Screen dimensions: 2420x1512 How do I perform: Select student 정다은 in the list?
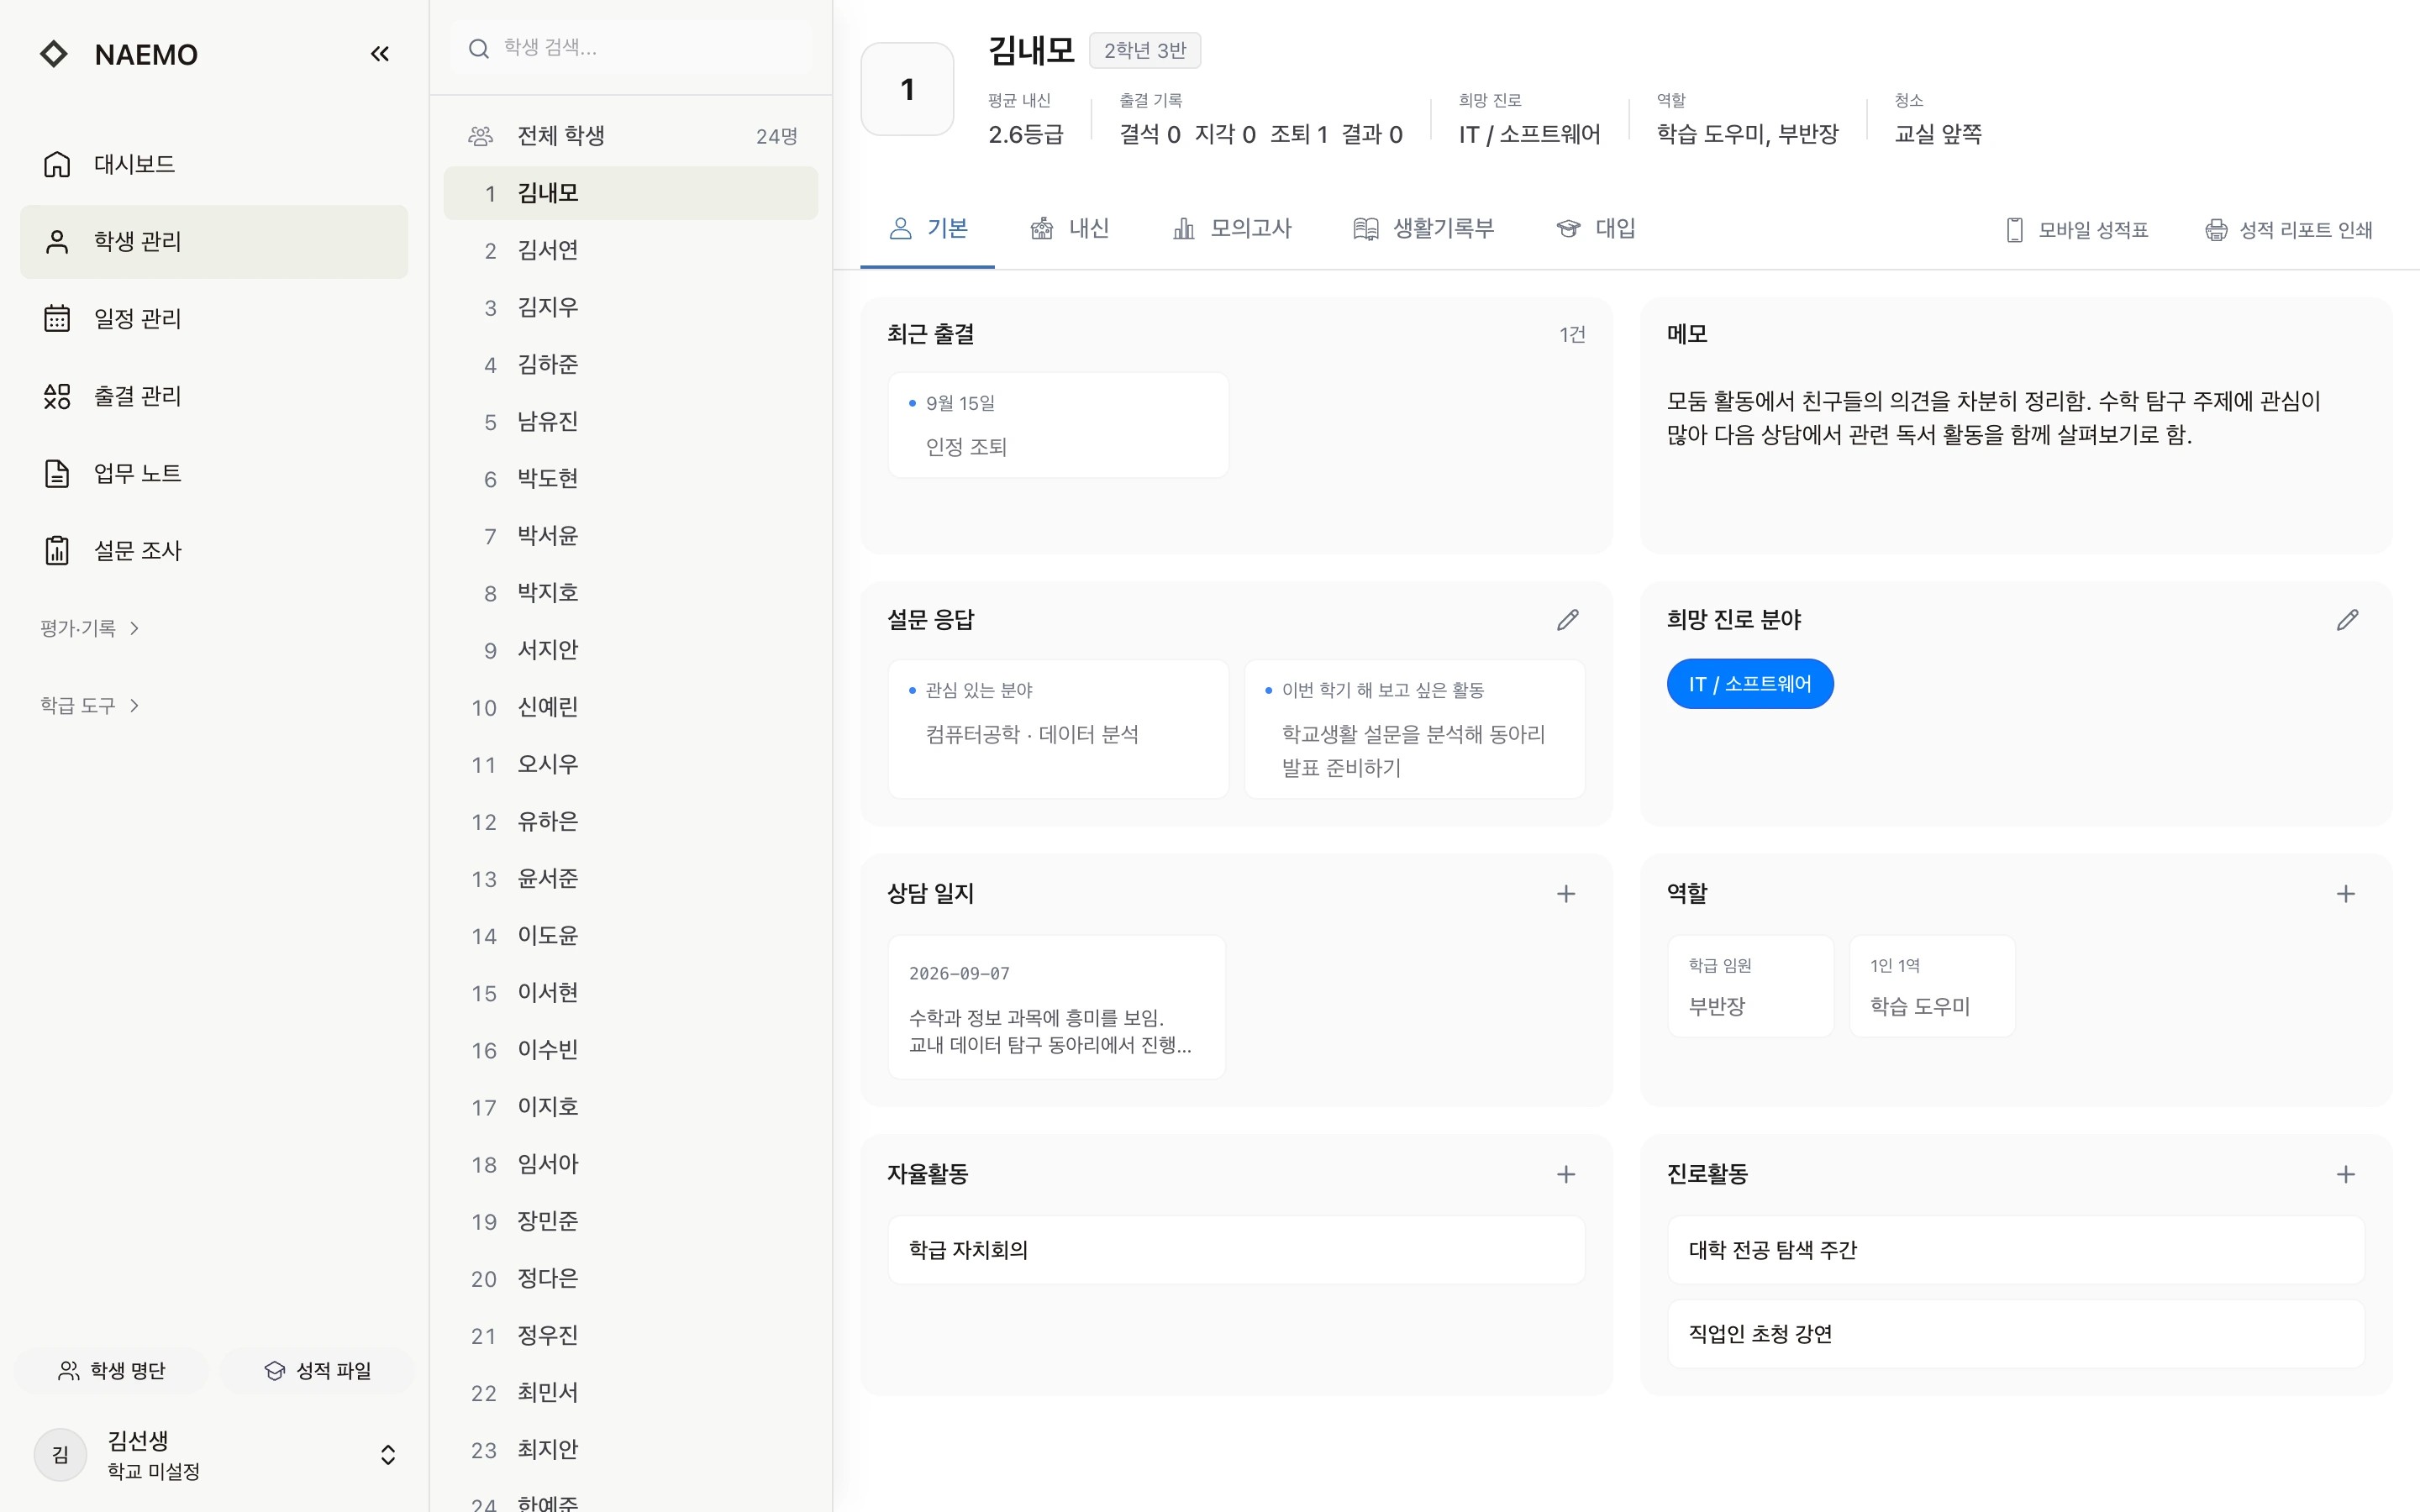[631, 1279]
